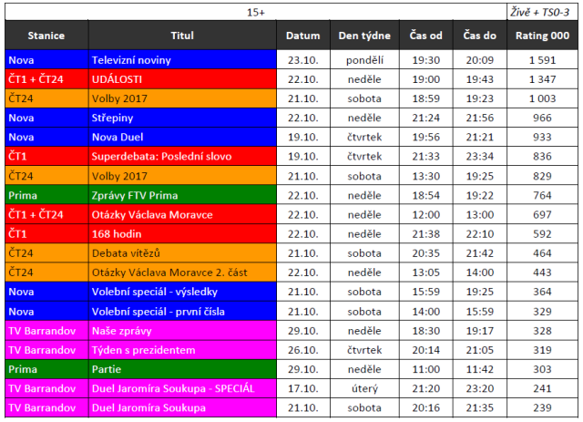Click the rating value 1 347
The image size is (583, 422).
click(x=543, y=79)
